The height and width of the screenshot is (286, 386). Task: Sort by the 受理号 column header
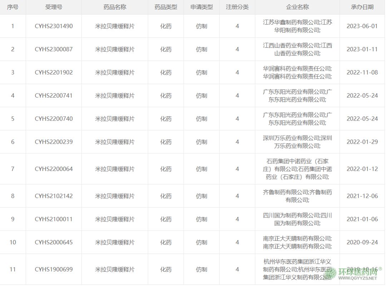coord(54,7)
